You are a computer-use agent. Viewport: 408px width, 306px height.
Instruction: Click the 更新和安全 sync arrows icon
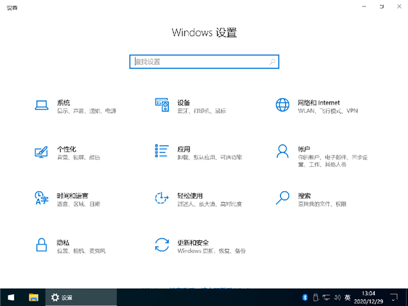click(162, 245)
